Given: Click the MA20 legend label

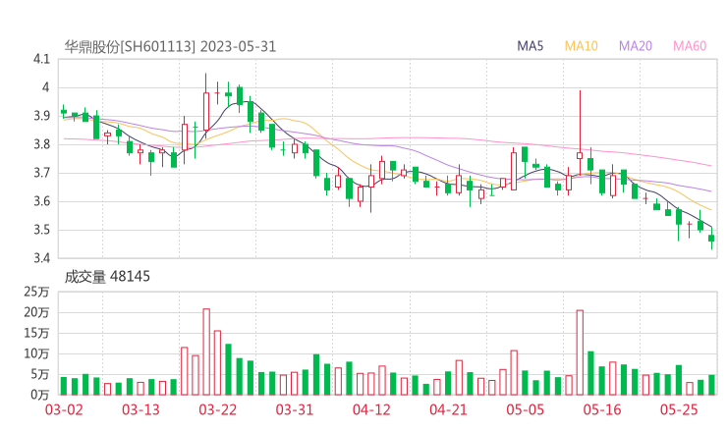Looking at the screenshot, I should [636, 46].
